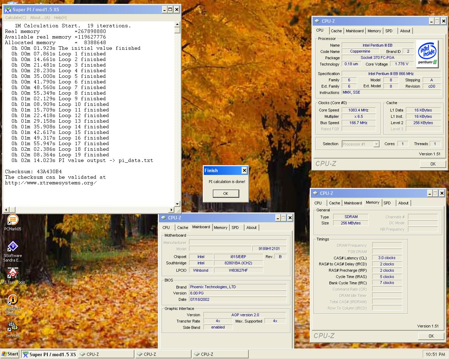The height and width of the screenshot is (359, 449).
Task: Click OK in the Finish dialog
Action: point(226,194)
